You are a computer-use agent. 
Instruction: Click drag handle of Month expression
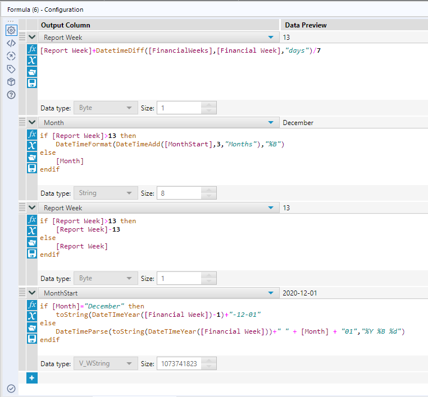click(22, 122)
